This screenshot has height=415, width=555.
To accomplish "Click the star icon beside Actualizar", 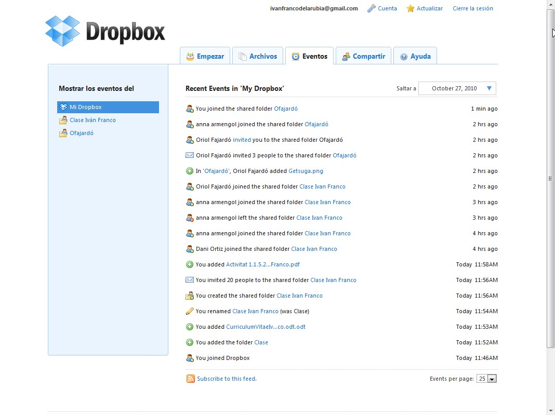I will (410, 8).
